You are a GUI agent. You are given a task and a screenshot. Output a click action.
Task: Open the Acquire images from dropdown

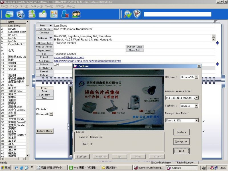(197, 98)
